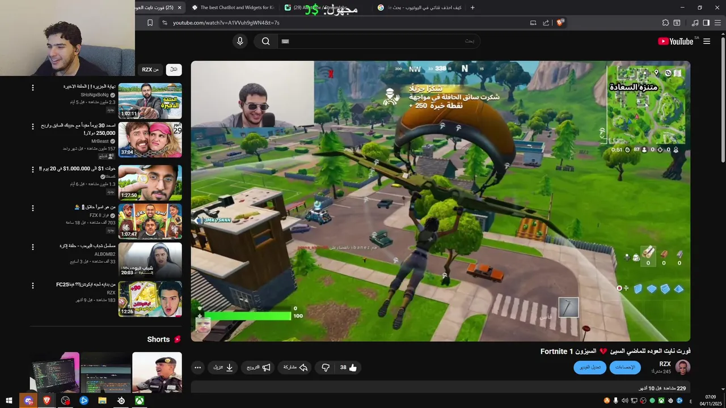Open options menu for the FZX II video

coord(32,208)
